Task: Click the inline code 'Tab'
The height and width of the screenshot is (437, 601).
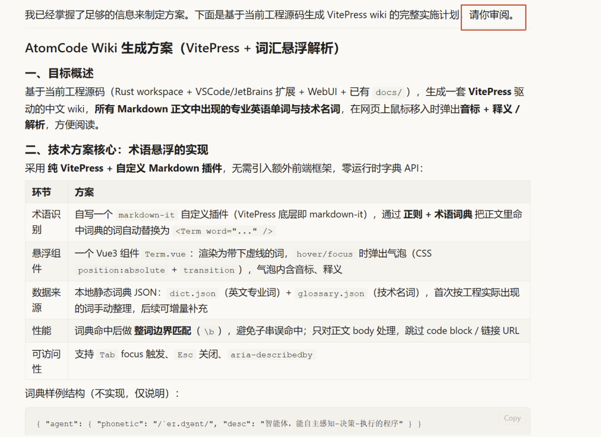Action: pyautogui.click(x=107, y=355)
